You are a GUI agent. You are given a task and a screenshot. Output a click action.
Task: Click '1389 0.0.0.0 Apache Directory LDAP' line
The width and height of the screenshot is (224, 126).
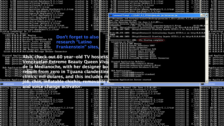(134, 45)
